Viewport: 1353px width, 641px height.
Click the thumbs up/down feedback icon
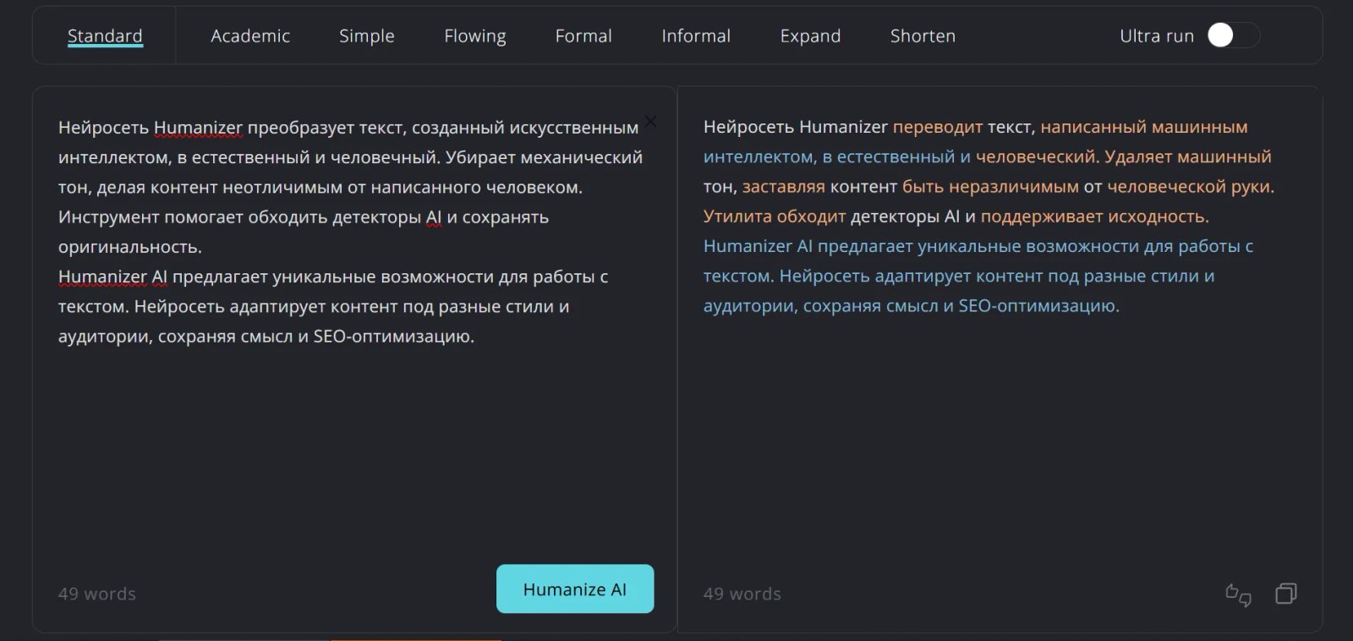pyautogui.click(x=1238, y=594)
